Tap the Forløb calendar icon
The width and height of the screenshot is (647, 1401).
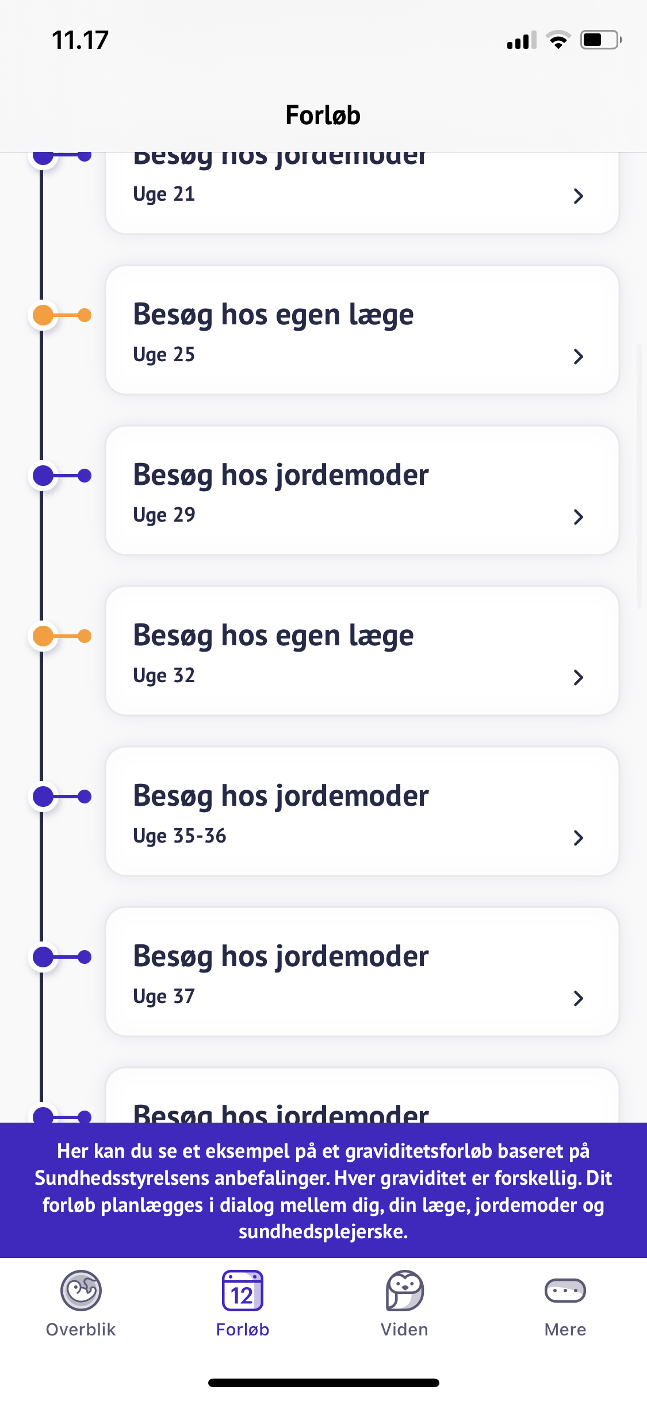243,1291
